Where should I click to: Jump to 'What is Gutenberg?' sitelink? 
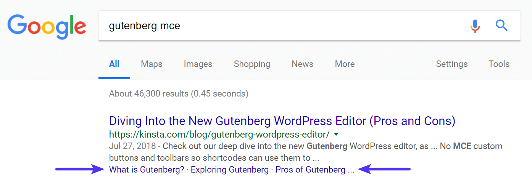coord(147,170)
